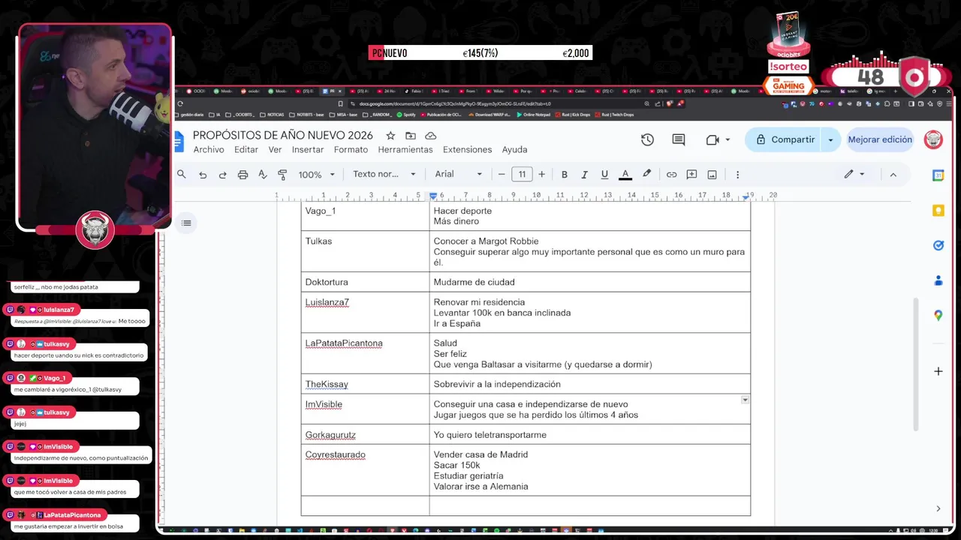
Task: Increase font size with the plus button
Action: point(541,175)
